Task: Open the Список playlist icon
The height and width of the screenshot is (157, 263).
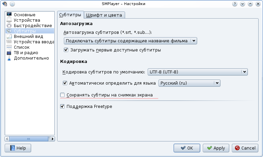Action: tap(9, 47)
